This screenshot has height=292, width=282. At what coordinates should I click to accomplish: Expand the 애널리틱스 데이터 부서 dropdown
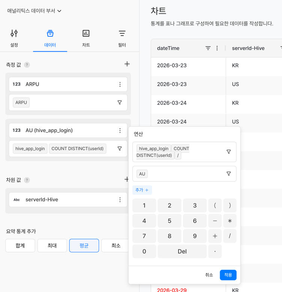tap(34, 11)
